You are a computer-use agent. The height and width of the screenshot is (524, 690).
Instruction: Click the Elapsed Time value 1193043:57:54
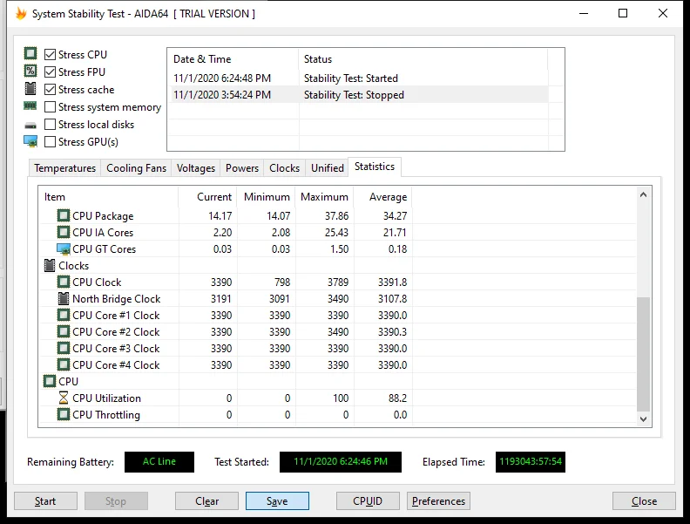[x=531, y=462]
